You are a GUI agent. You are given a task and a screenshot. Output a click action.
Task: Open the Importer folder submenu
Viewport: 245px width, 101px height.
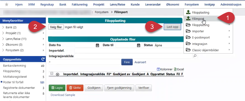click(x=208, y=31)
